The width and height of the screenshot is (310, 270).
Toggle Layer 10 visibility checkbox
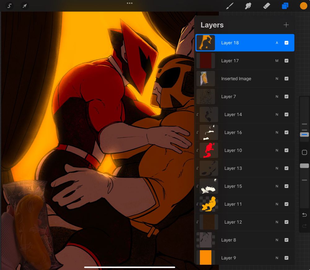click(x=286, y=150)
